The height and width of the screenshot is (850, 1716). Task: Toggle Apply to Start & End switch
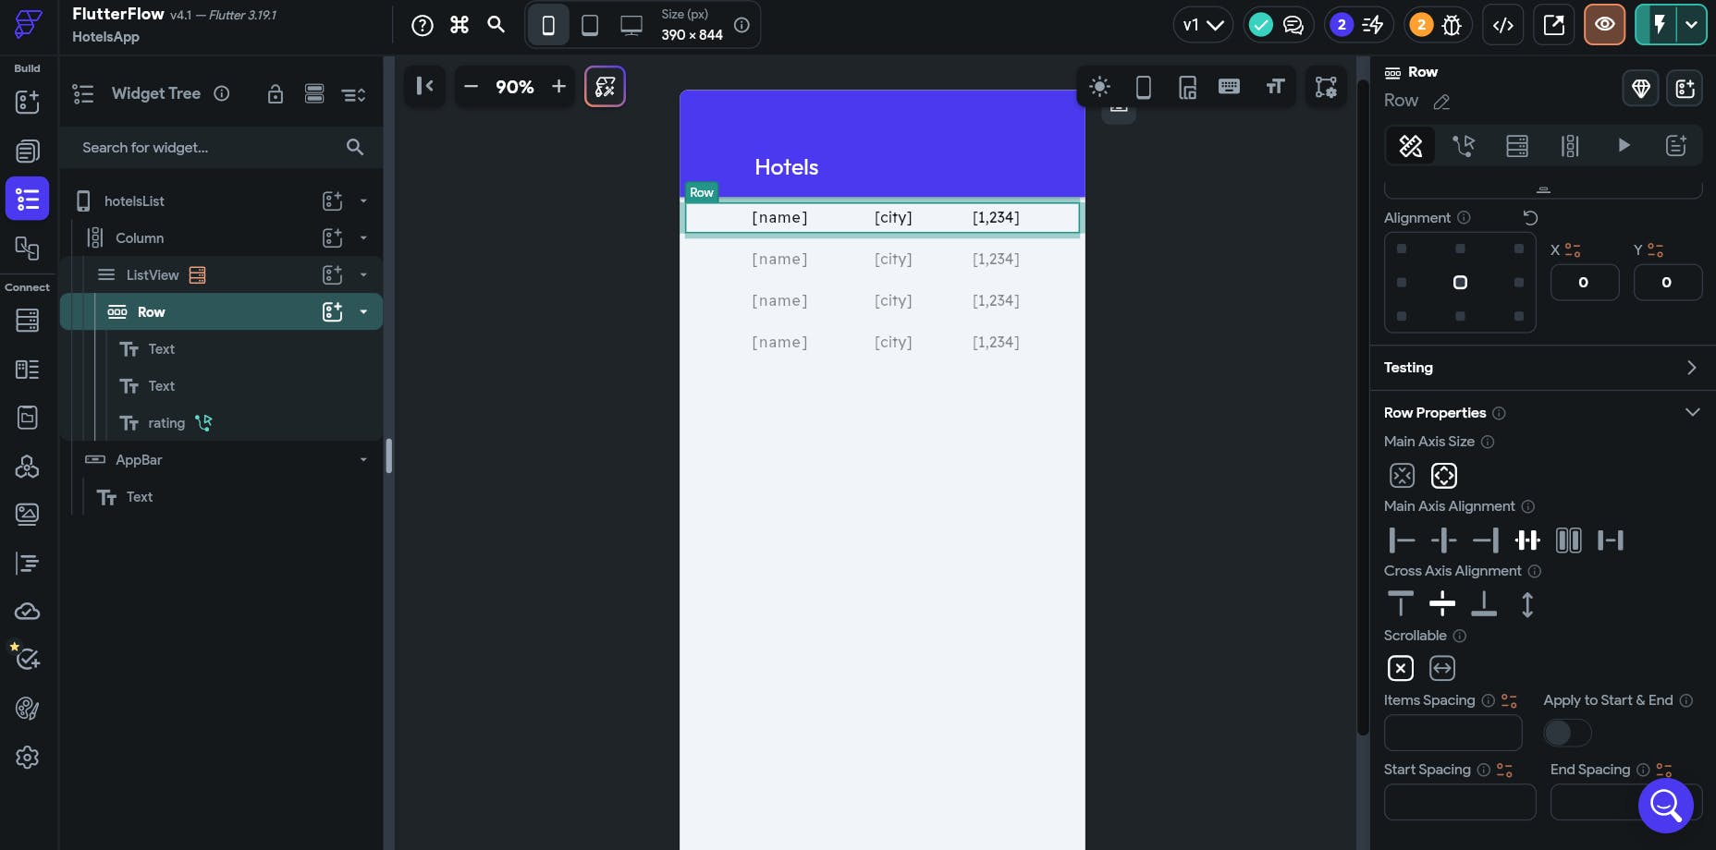tap(1567, 733)
